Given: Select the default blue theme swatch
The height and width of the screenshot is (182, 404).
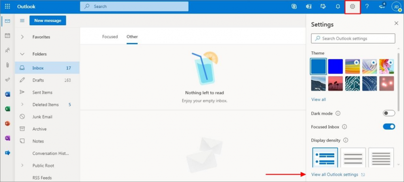Looking at the screenshot, I should pos(318,66).
